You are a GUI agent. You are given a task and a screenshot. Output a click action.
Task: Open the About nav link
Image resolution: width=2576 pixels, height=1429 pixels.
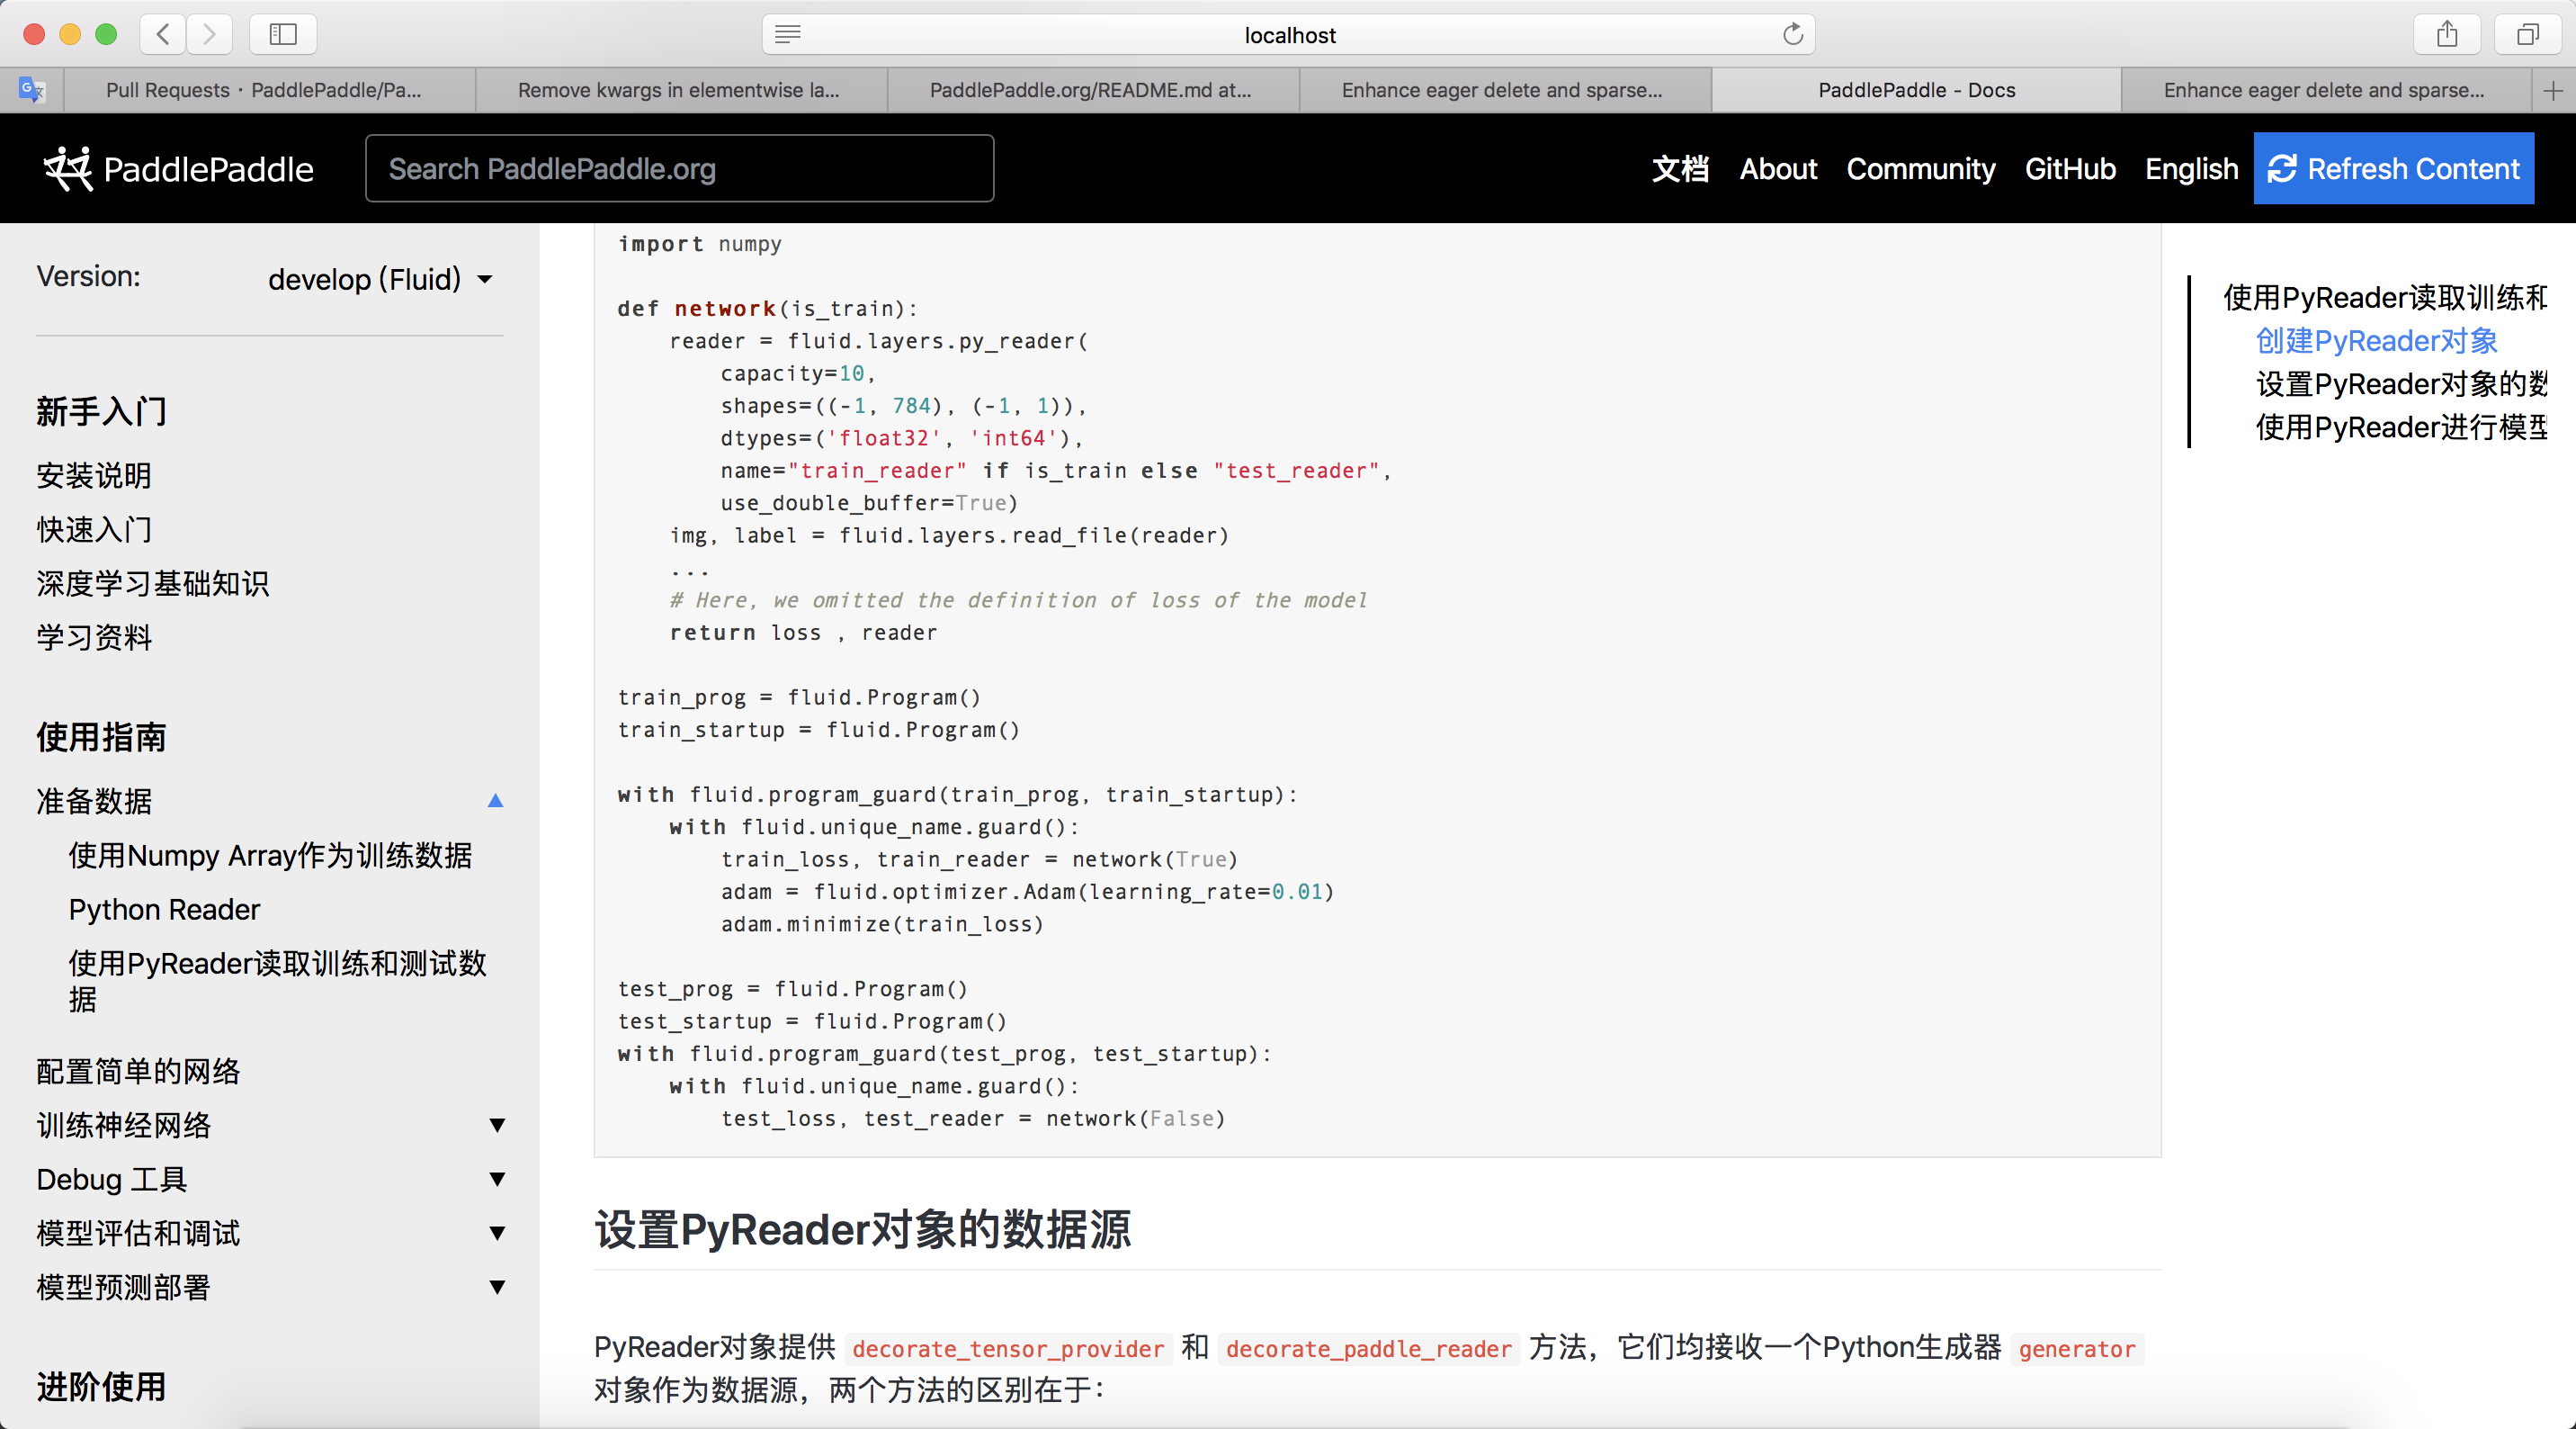click(x=1778, y=168)
